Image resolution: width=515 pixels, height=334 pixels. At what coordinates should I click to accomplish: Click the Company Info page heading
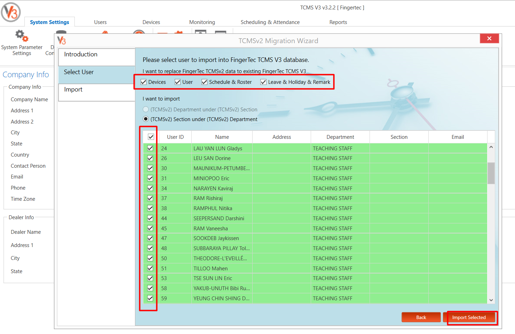[26, 74]
